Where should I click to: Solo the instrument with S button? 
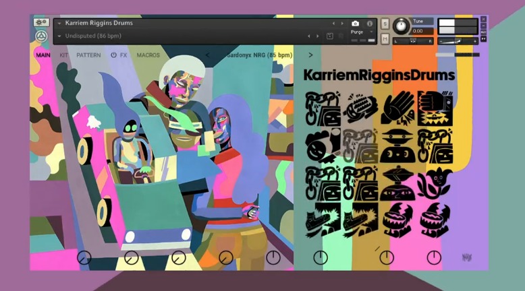pos(385,24)
